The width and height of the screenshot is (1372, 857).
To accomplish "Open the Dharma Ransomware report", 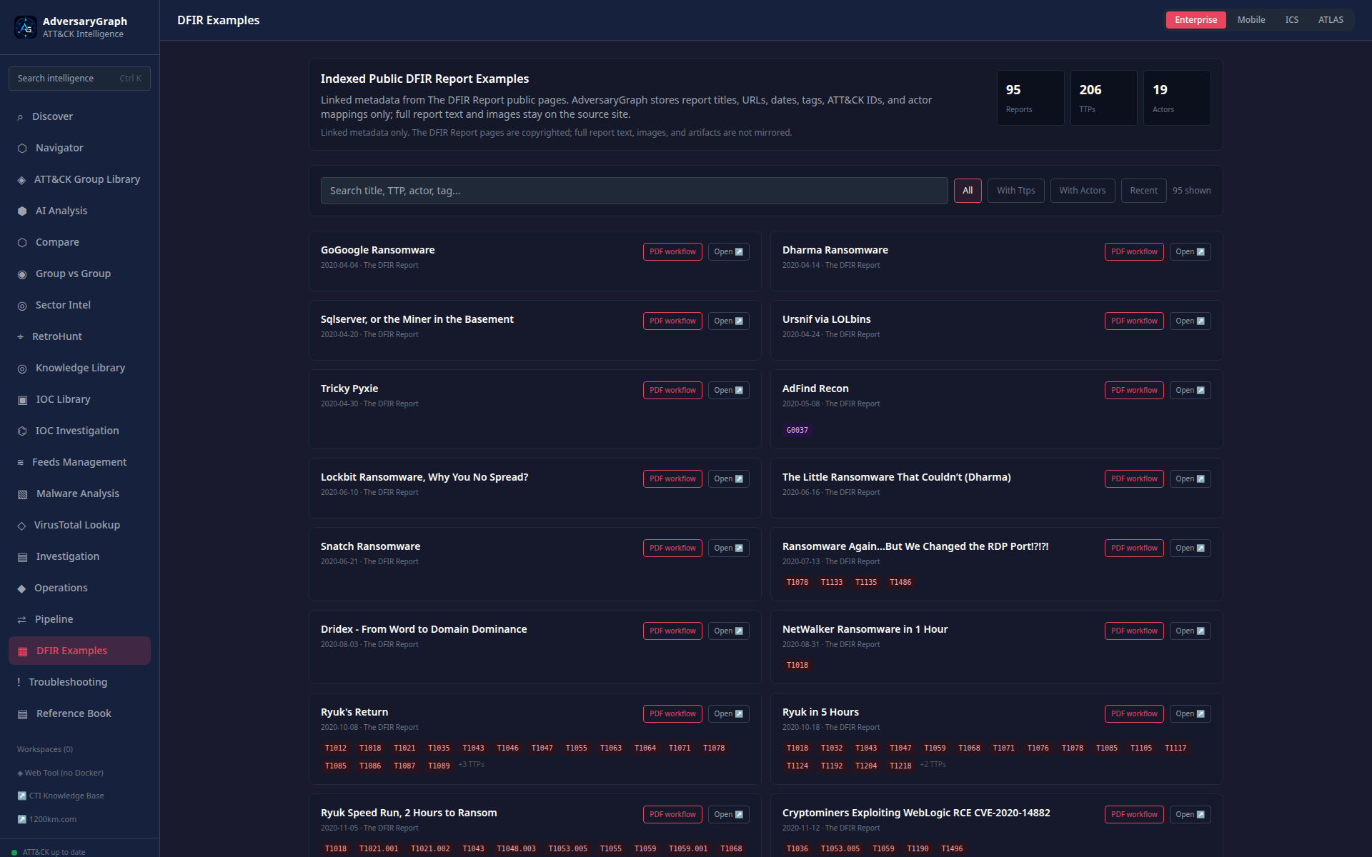I will (1190, 252).
